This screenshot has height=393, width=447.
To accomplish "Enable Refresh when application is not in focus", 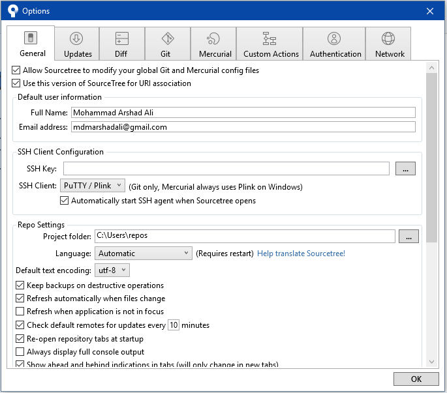I will click(x=20, y=312).
